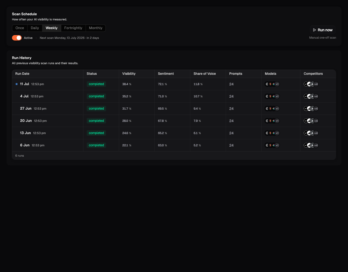Click the Nike logo in the 20 Jun row
The image size is (348, 272).
point(306,121)
